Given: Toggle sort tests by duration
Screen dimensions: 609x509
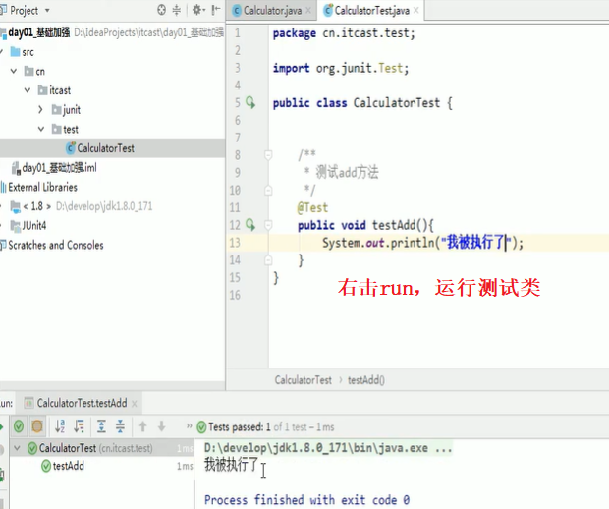Looking at the screenshot, I should (80, 426).
